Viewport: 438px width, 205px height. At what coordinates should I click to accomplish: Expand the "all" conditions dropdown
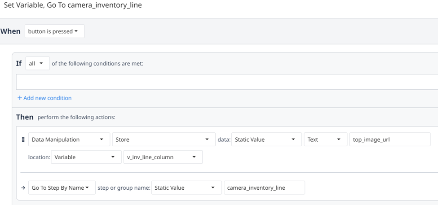coord(37,64)
